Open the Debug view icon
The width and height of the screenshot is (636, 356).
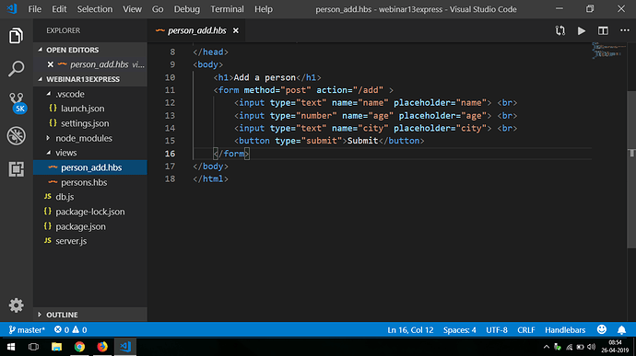(17, 135)
